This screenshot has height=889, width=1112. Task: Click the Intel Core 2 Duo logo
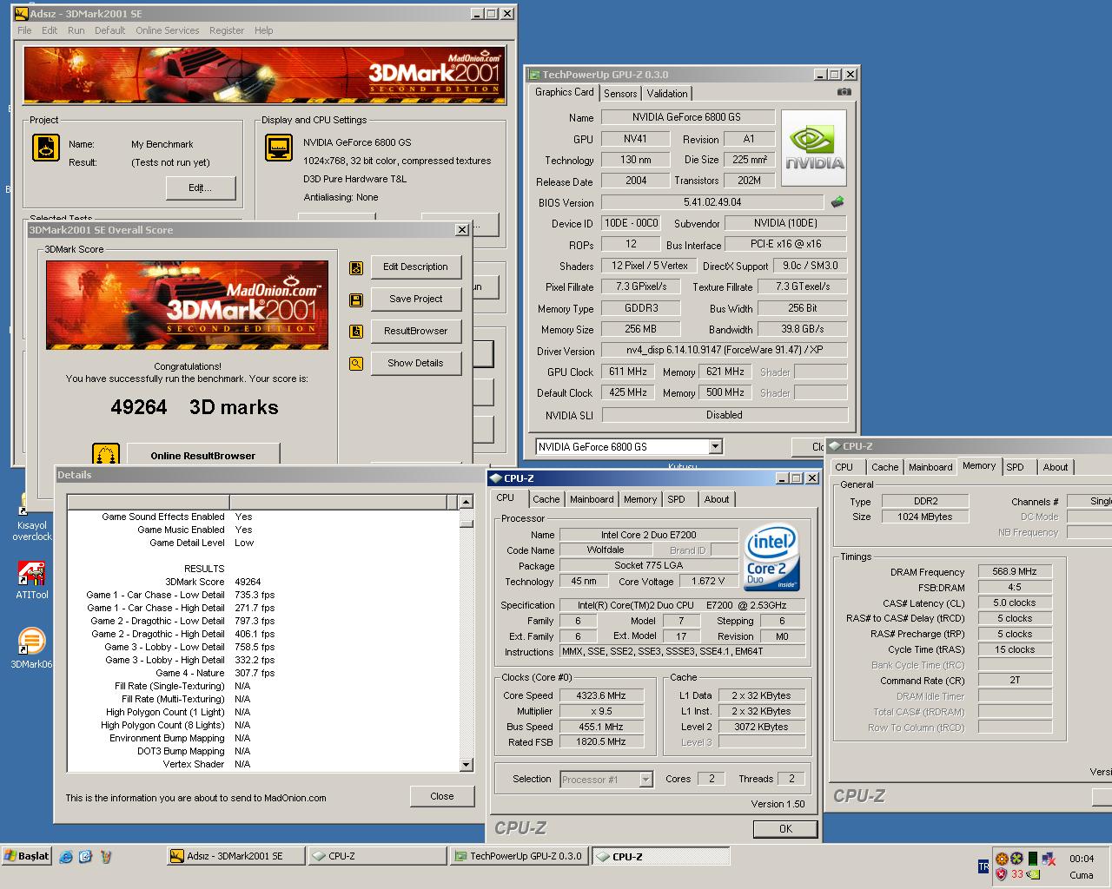click(771, 557)
